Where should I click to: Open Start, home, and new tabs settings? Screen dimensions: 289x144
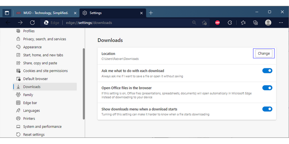click(x=43, y=55)
